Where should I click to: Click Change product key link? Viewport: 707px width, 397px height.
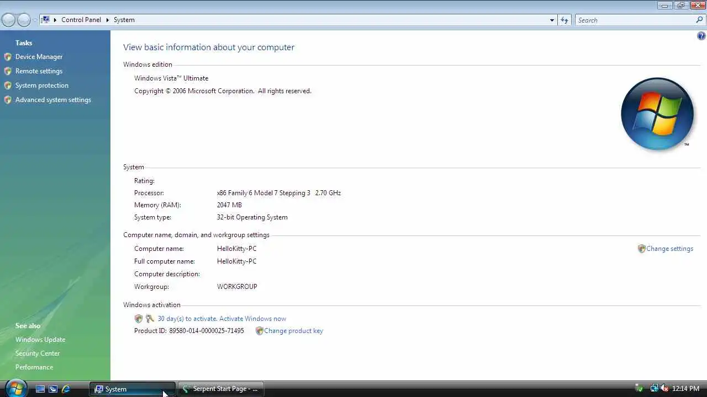tap(293, 331)
